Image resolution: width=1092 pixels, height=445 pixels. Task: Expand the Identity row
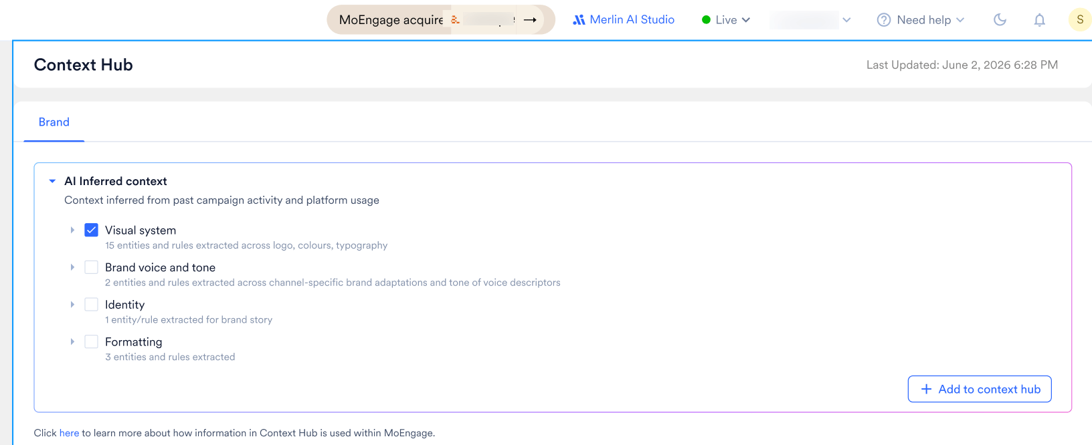tap(72, 305)
